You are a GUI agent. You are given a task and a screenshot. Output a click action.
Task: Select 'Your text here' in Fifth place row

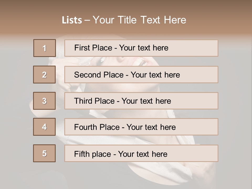(x=143, y=154)
